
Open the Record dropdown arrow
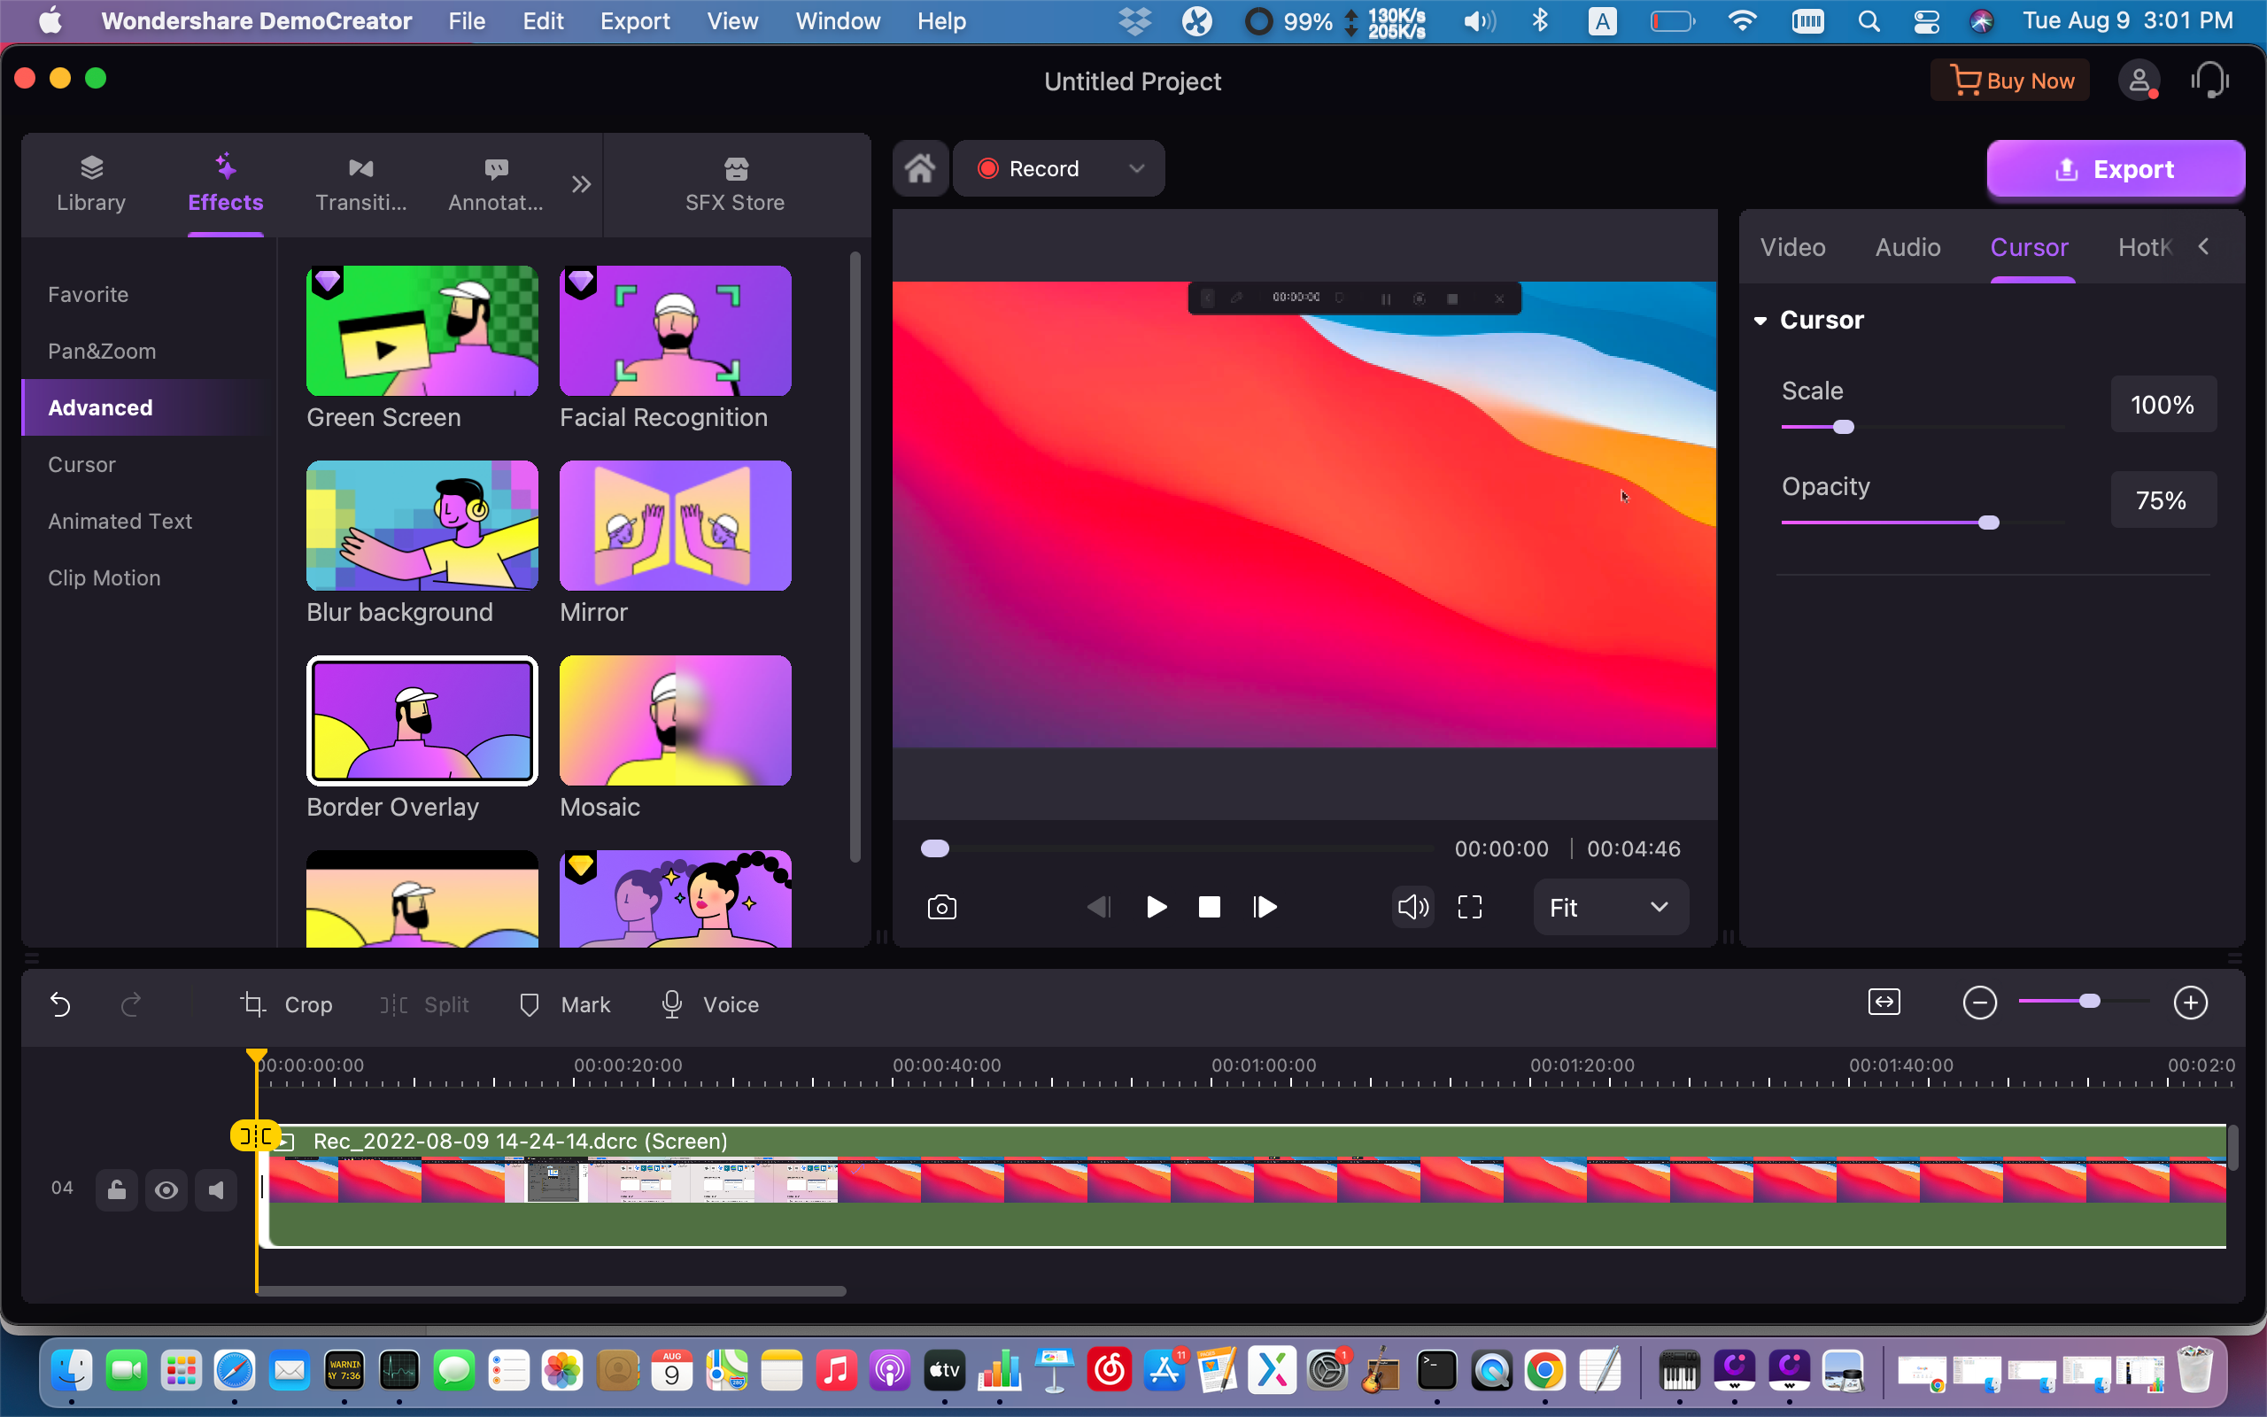click(x=1136, y=168)
